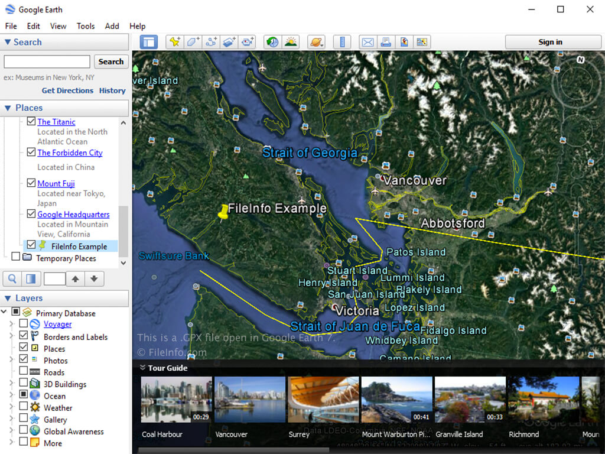Expand the Ocean layer node

click(x=12, y=395)
